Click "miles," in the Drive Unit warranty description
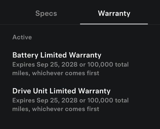The width and height of the screenshot is (160, 129). [x=21, y=109]
